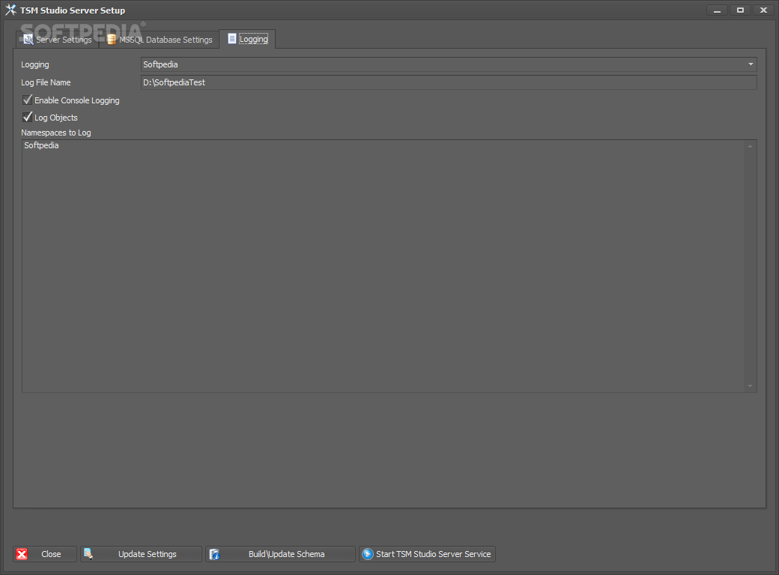The width and height of the screenshot is (779, 575).
Task: Open the Server Settings tab
Action: coord(58,40)
